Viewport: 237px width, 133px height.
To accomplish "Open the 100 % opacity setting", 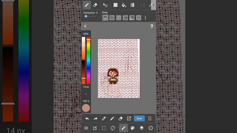I will coord(86,101).
